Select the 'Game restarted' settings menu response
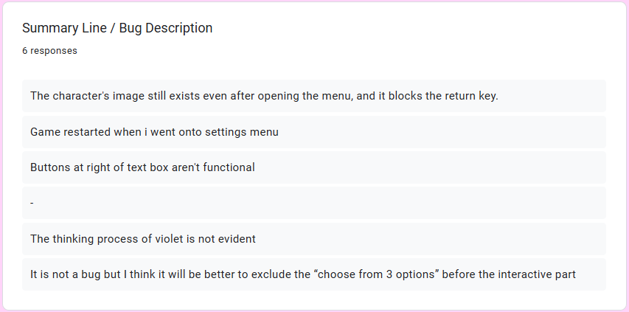629x312 pixels. pyautogui.click(x=314, y=132)
